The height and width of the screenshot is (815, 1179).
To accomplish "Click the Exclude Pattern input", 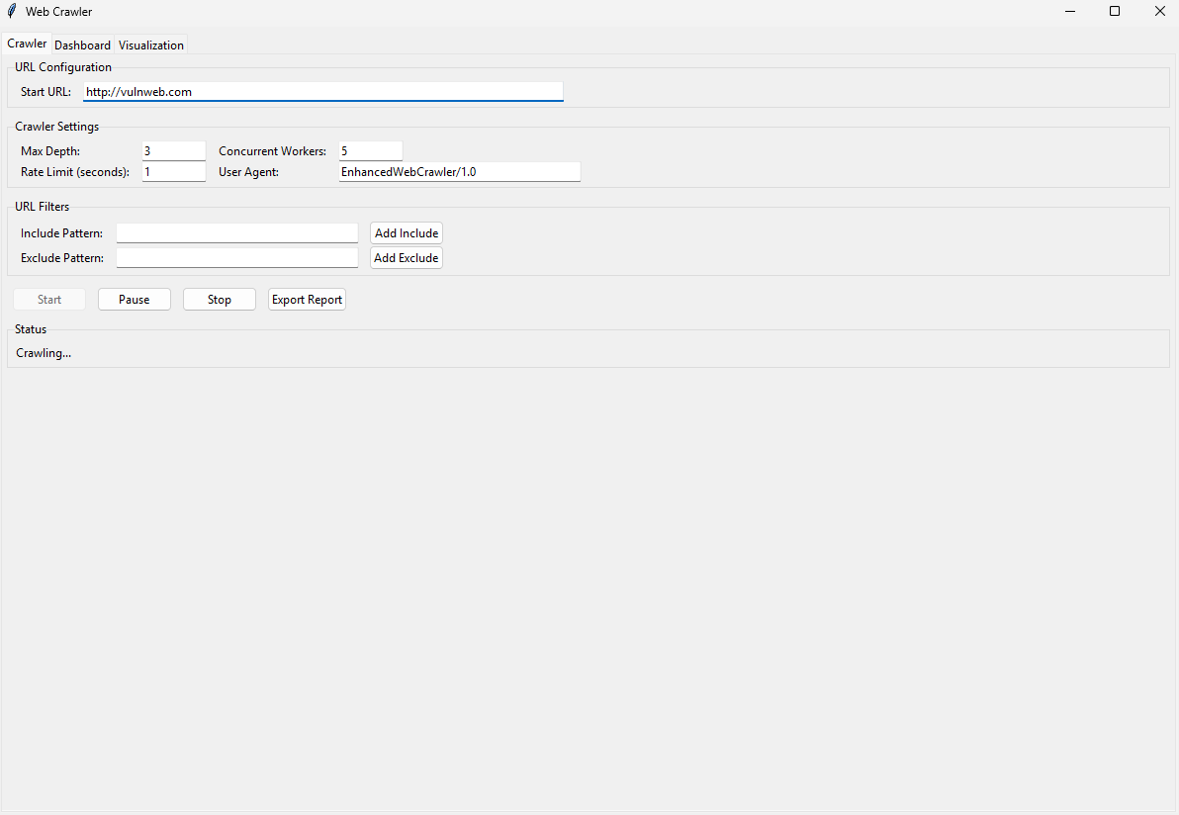I will point(236,258).
